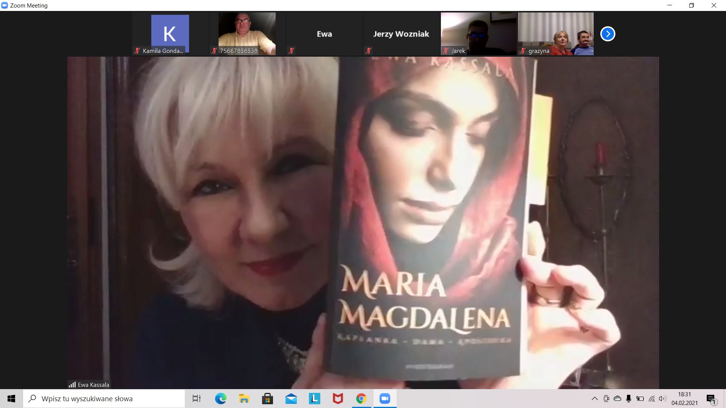This screenshot has width=726, height=408.
Task: Open the OneDrive tray icon
Action: click(617, 399)
